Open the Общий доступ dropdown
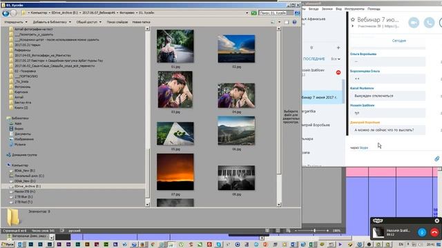442x248 pixels. point(89,22)
